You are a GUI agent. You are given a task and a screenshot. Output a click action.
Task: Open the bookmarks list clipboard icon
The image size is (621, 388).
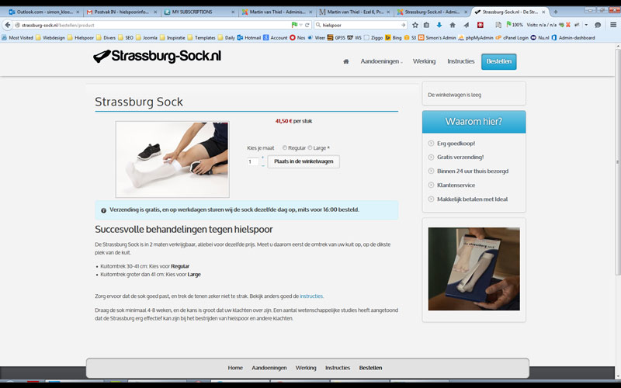426,25
